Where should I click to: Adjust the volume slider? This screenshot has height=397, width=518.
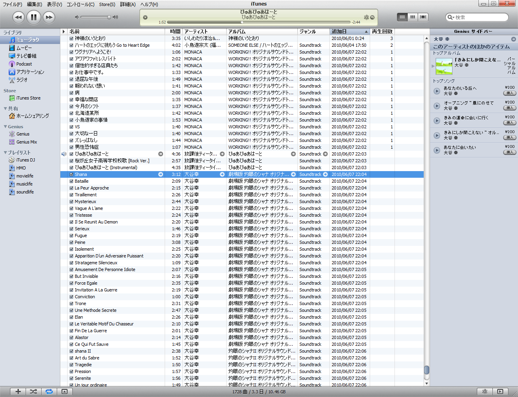tap(95, 17)
